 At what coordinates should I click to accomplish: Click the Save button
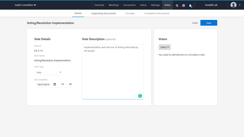coord(209,23)
